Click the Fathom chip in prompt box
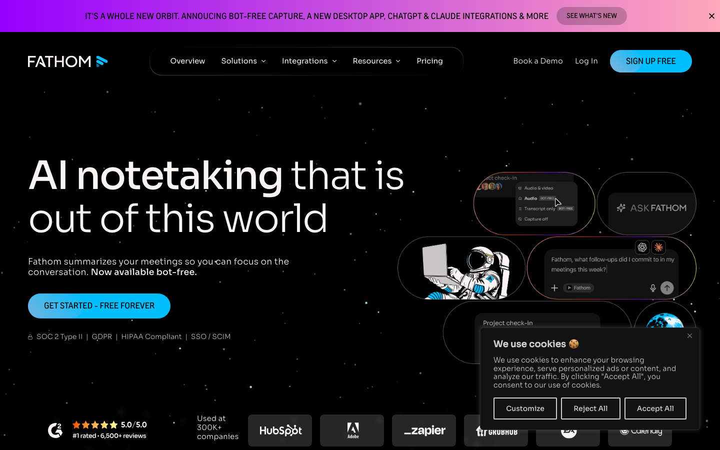The width and height of the screenshot is (720, 450). pyautogui.click(x=578, y=288)
